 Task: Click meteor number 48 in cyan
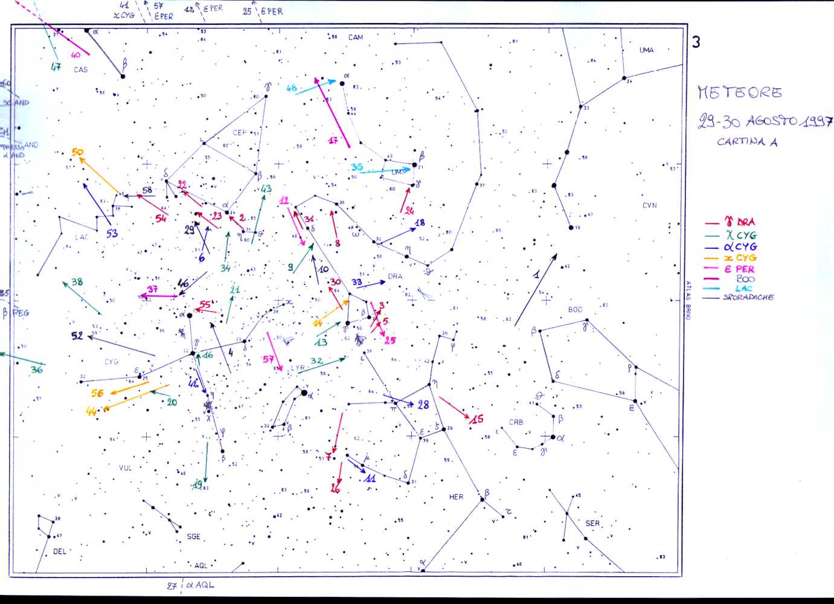(292, 88)
